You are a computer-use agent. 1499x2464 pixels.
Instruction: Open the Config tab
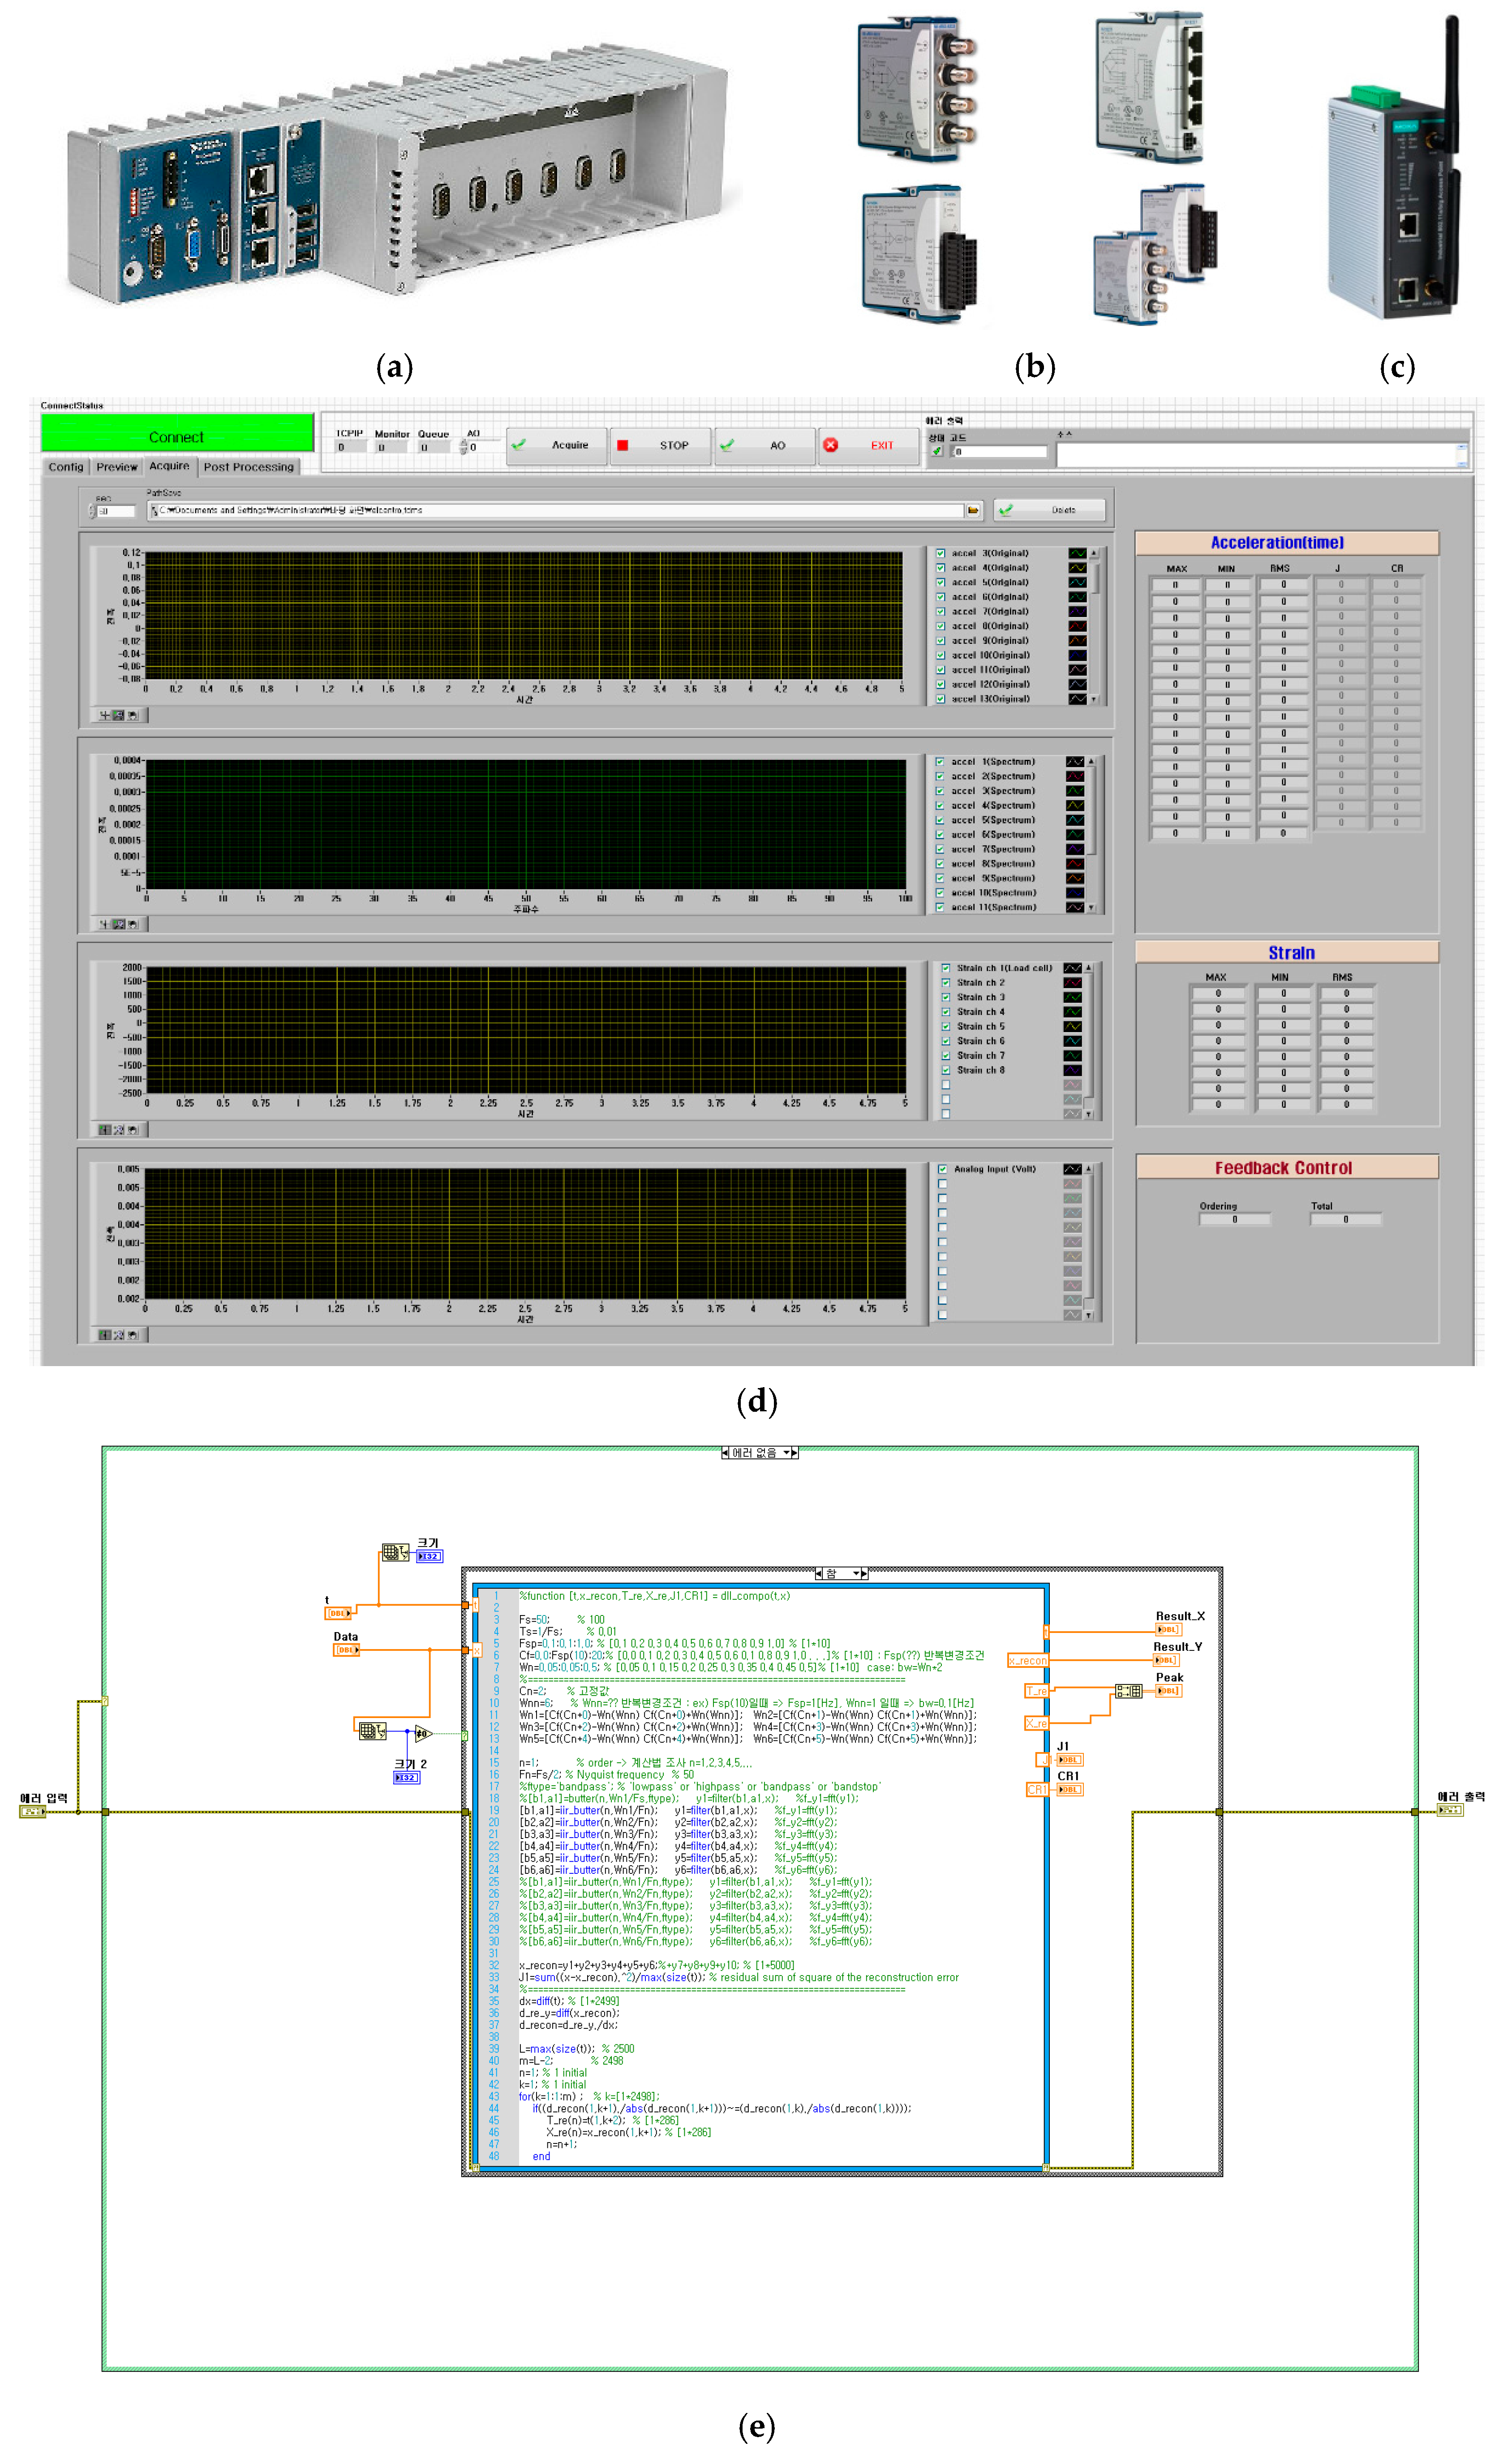coord(66,467)
